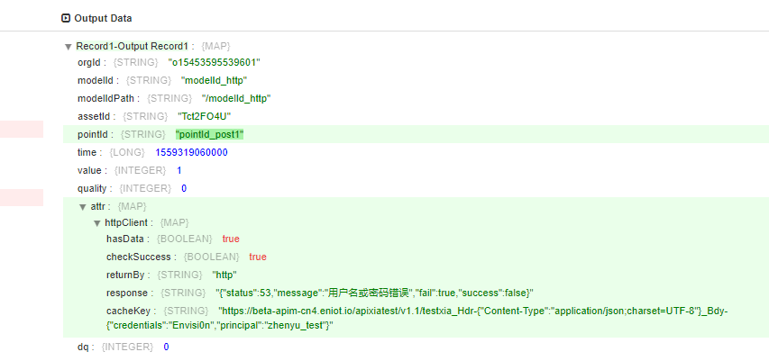Select the dq field row
The width and height of the screenshot is (769, 361).
[x=84, y=347]
